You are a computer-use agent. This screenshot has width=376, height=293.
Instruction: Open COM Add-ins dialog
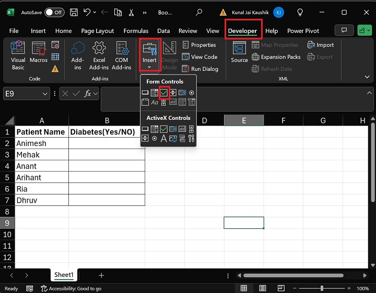point(122,55)
